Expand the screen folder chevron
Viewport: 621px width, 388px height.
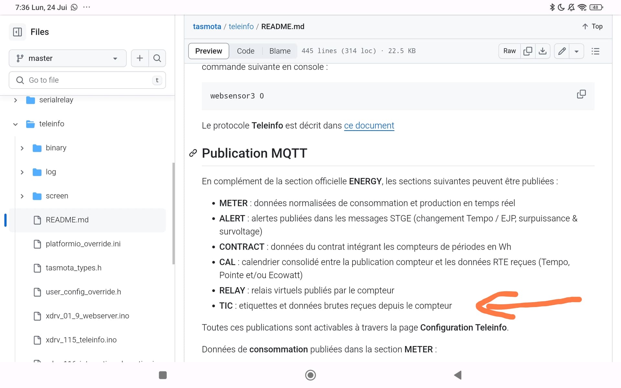click(x=22, y=196)
